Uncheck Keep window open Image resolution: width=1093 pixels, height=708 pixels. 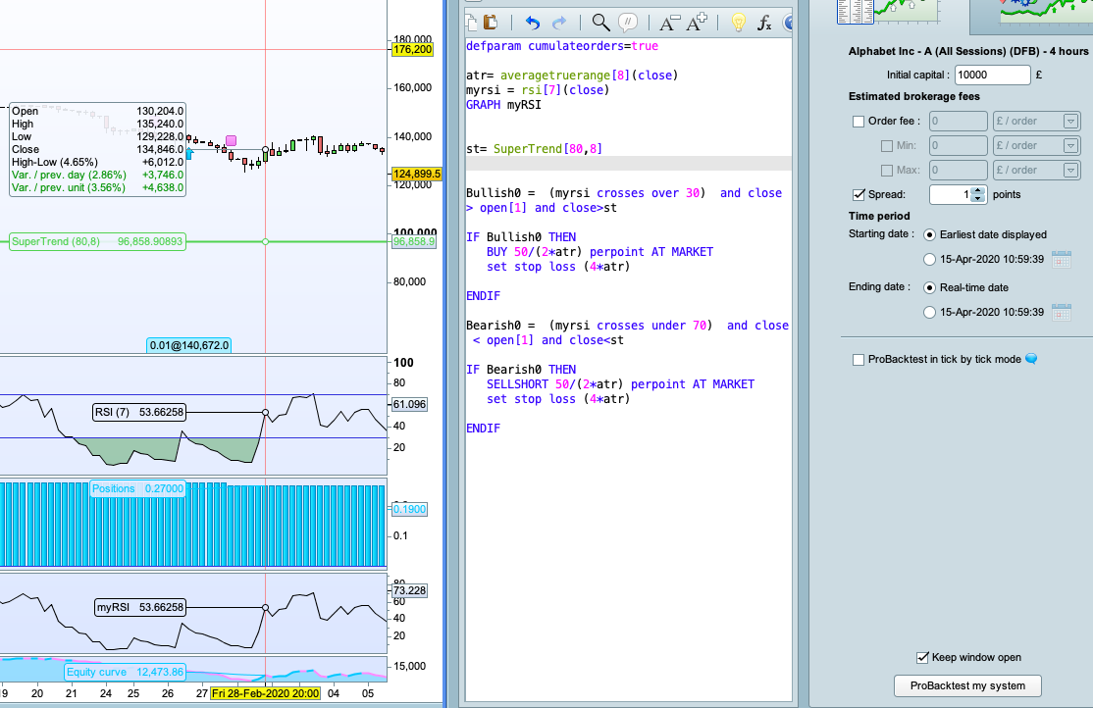(x=921, y=657)
